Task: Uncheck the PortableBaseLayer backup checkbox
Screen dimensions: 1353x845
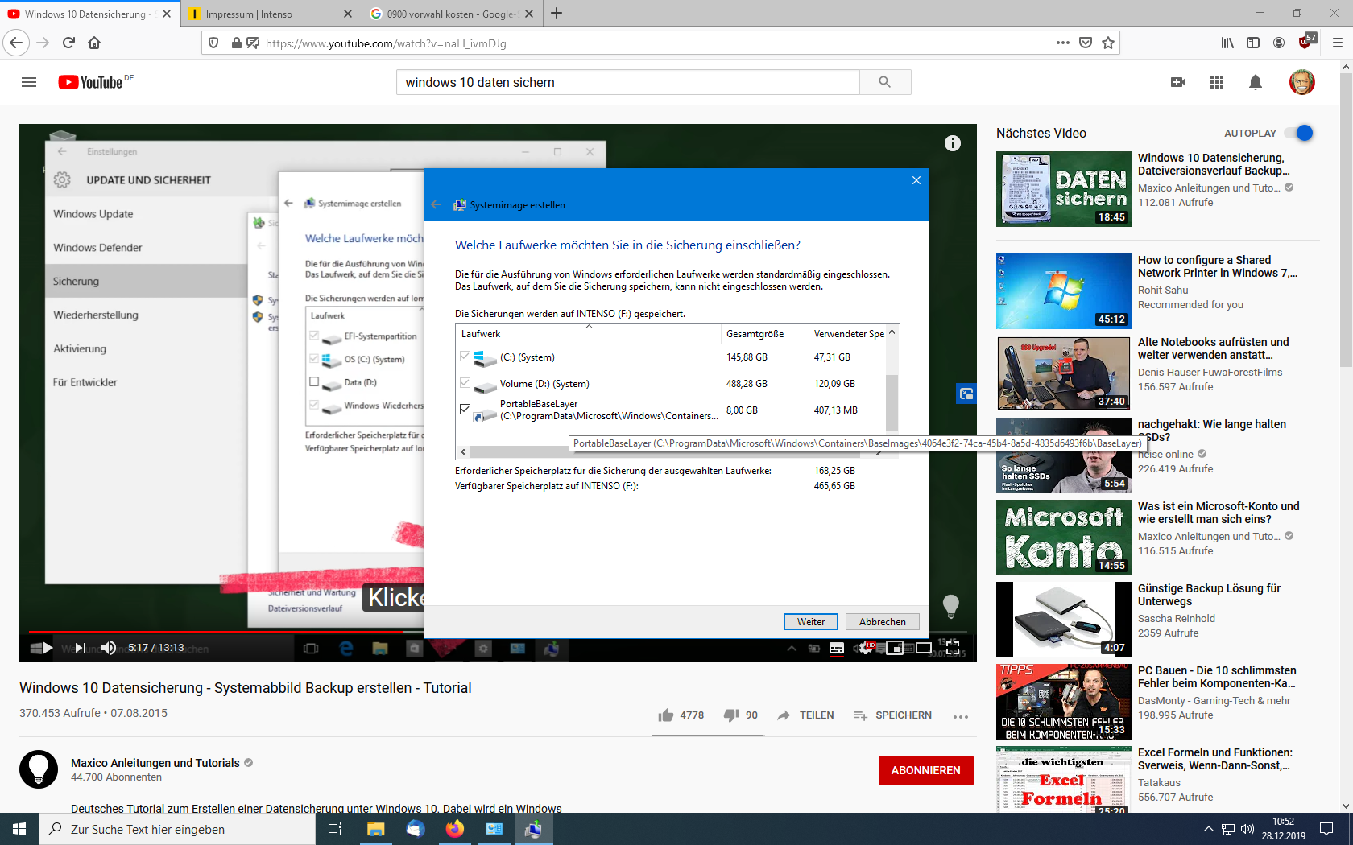Action: click(465, 409)
